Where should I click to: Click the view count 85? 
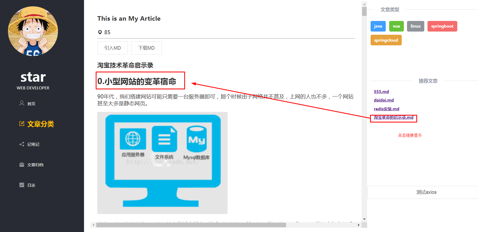[x=107, y=32]
